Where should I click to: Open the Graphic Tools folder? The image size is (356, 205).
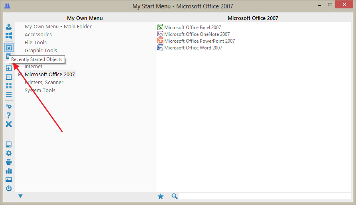click(x=41, y=50)
